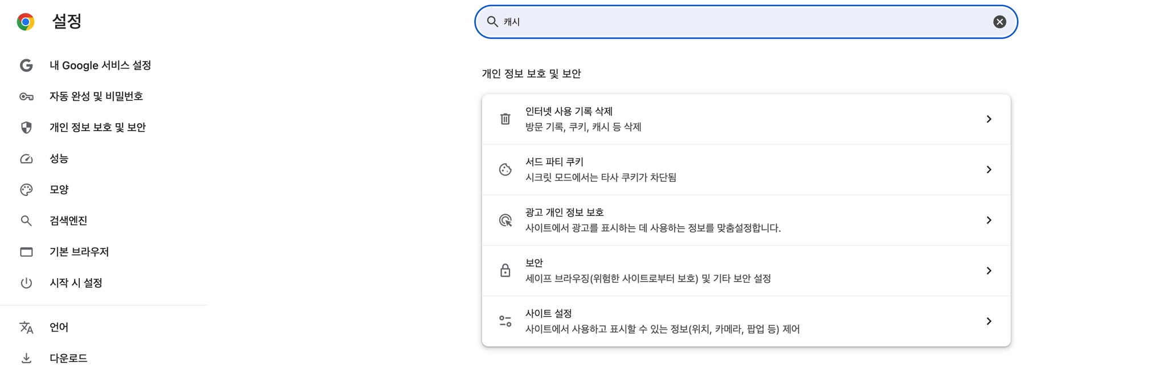The height and width of the screenshot is (371, 1167).
Task: Click the power icon for 시작 시 설정
Action: point(26,283)
